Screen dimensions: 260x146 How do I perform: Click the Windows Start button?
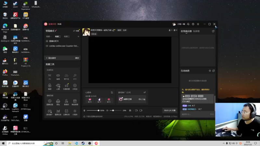point(3,143)
